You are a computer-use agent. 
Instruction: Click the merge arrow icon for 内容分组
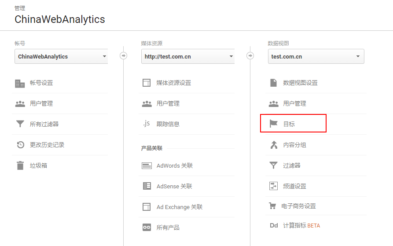[273, 145]
